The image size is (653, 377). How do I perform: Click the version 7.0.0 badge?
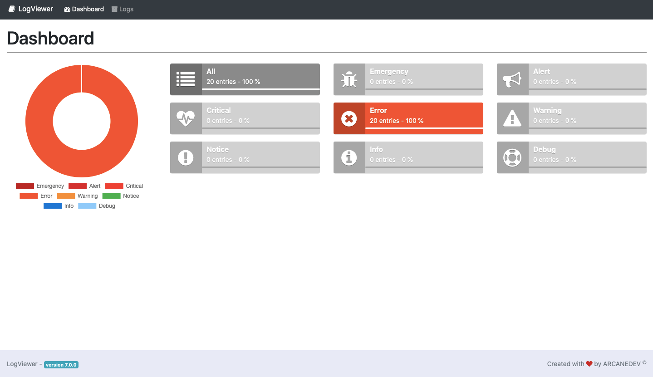(x=61, y=365)
